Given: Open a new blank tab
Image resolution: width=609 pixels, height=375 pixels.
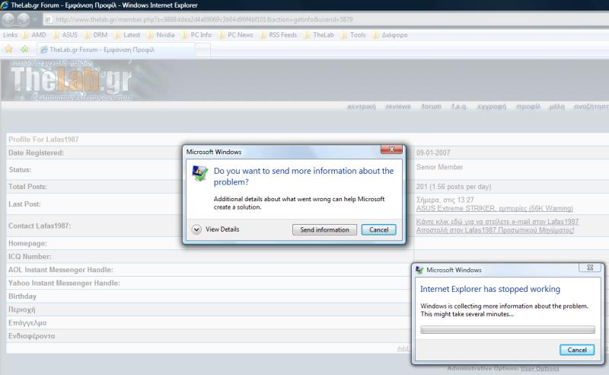Looking at the screenshot, I should [202, 50].
